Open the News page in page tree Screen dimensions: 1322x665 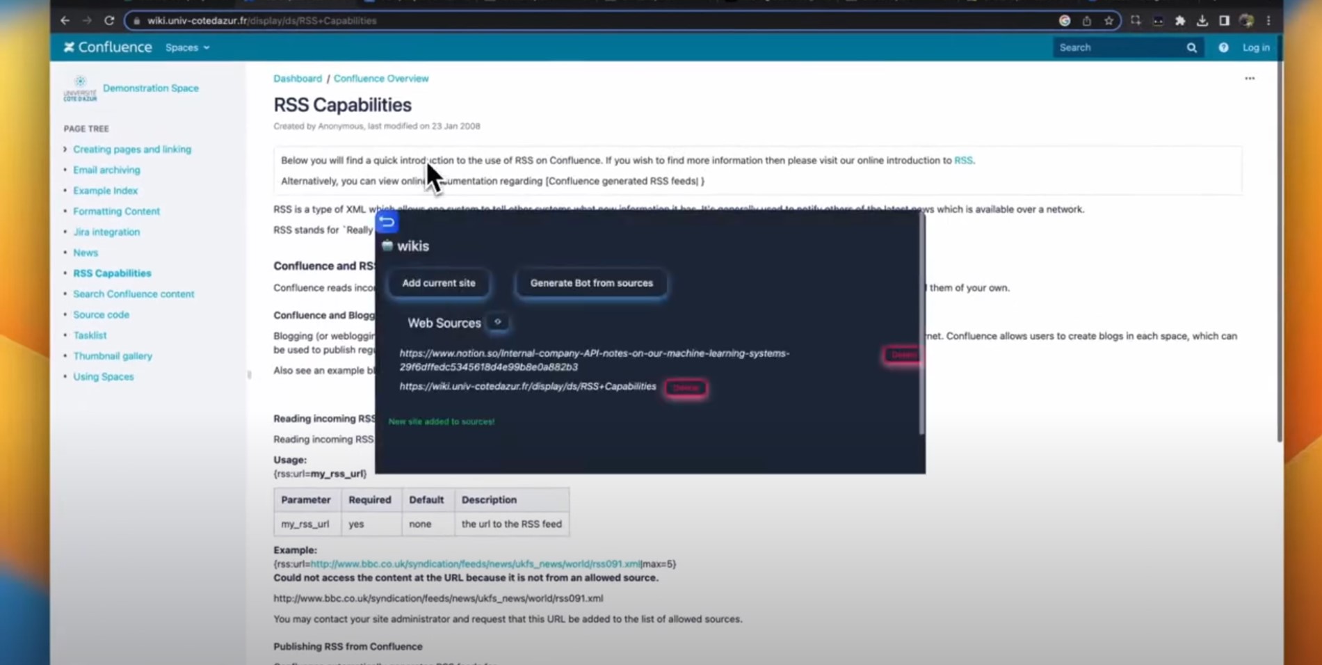click(86, 253)
